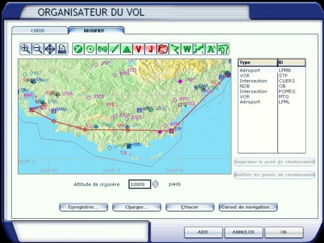324x243 pixels.
Task: Click Aéroport type in the LFMN row
Action: 250,70
